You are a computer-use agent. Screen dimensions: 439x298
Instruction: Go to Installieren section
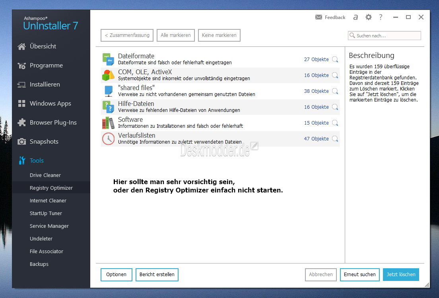(45, 85)
